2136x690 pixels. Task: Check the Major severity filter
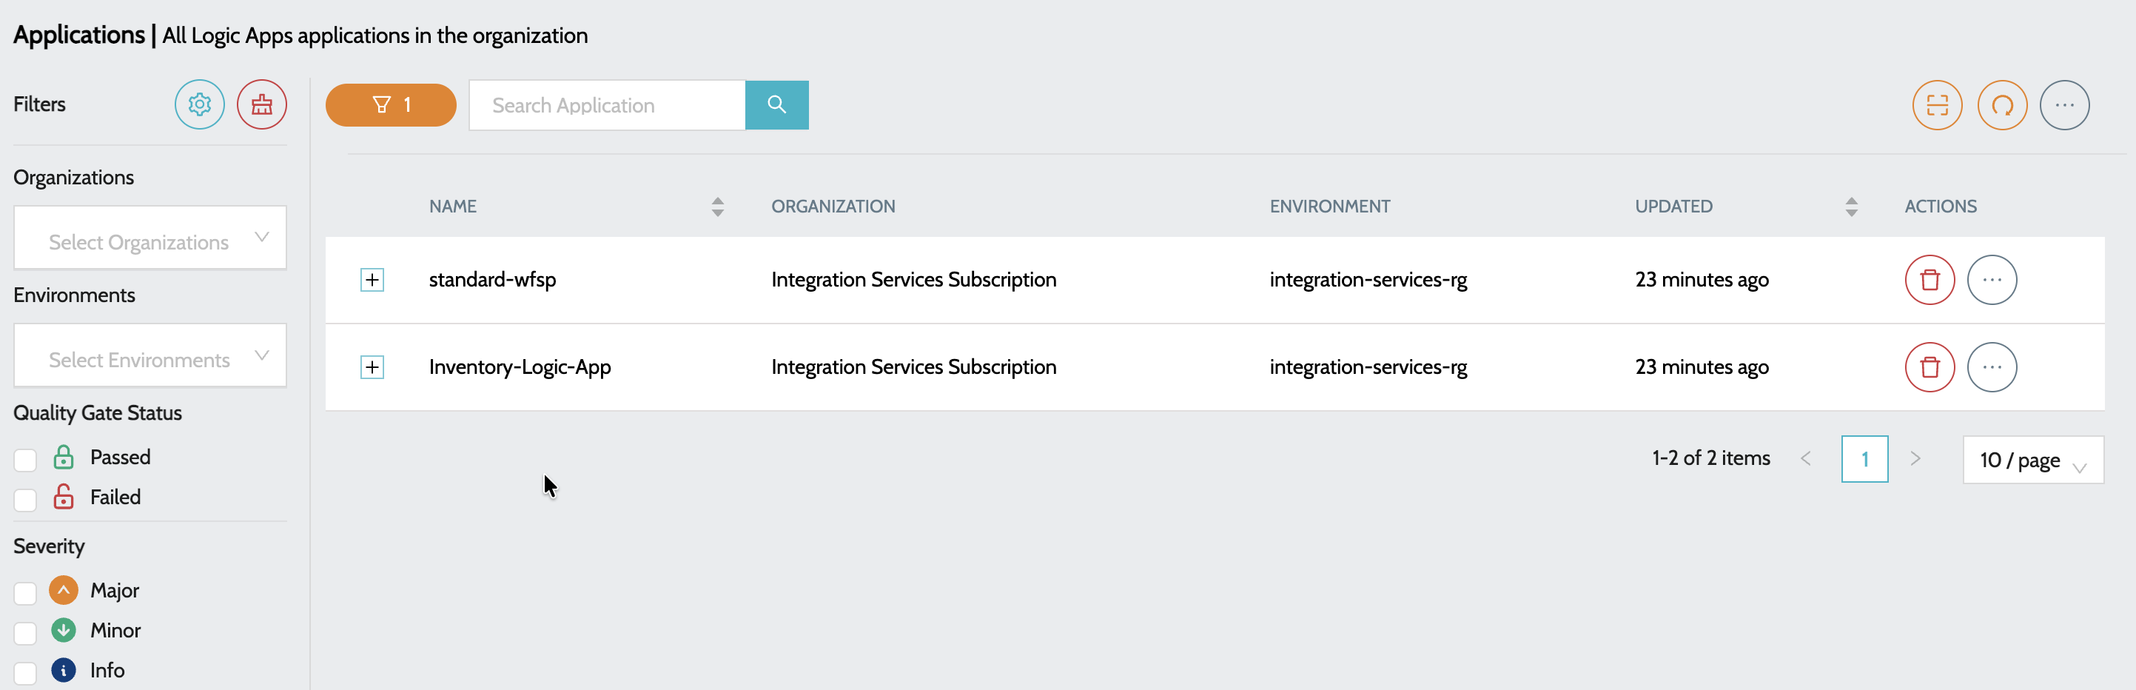pyautogui.click(x=25, y=592)
